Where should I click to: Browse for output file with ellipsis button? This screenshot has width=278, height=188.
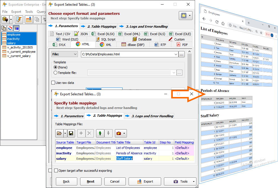[x=181, y=54]
